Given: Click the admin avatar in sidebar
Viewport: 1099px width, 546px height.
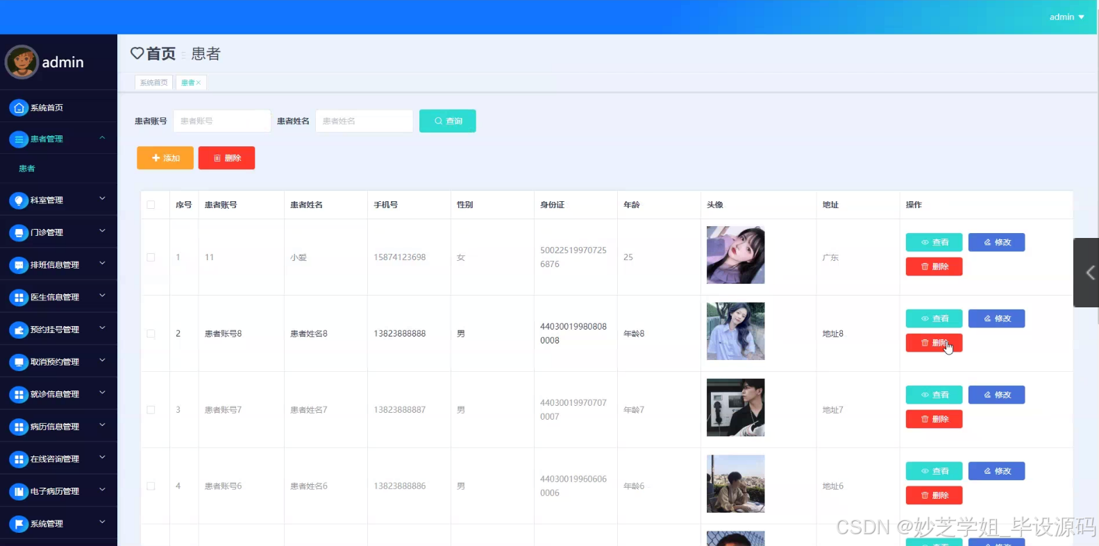Looking at the screenshot, I should pos(22,62).
